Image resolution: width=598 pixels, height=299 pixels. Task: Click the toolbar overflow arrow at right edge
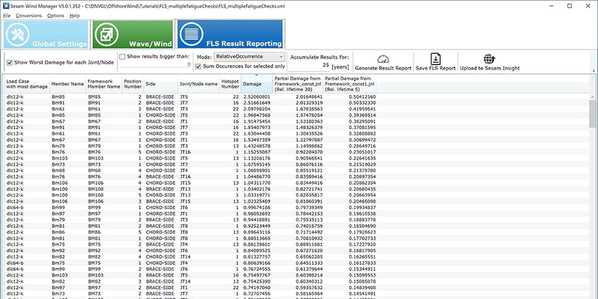[593, 71]
